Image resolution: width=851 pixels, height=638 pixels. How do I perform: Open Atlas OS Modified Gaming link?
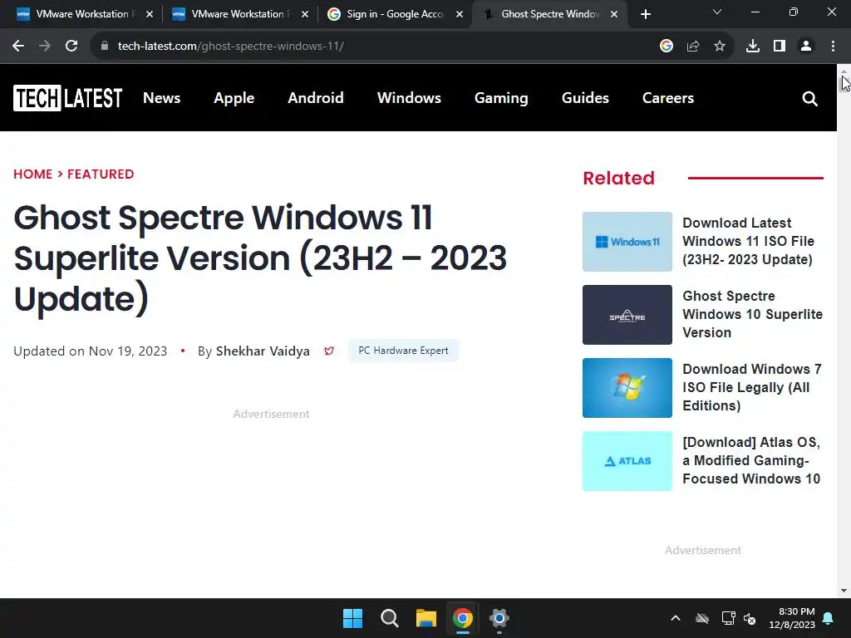[x=751, y=460]
